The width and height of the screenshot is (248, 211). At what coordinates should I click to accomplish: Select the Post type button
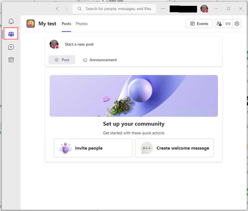(x=62, y=60)
